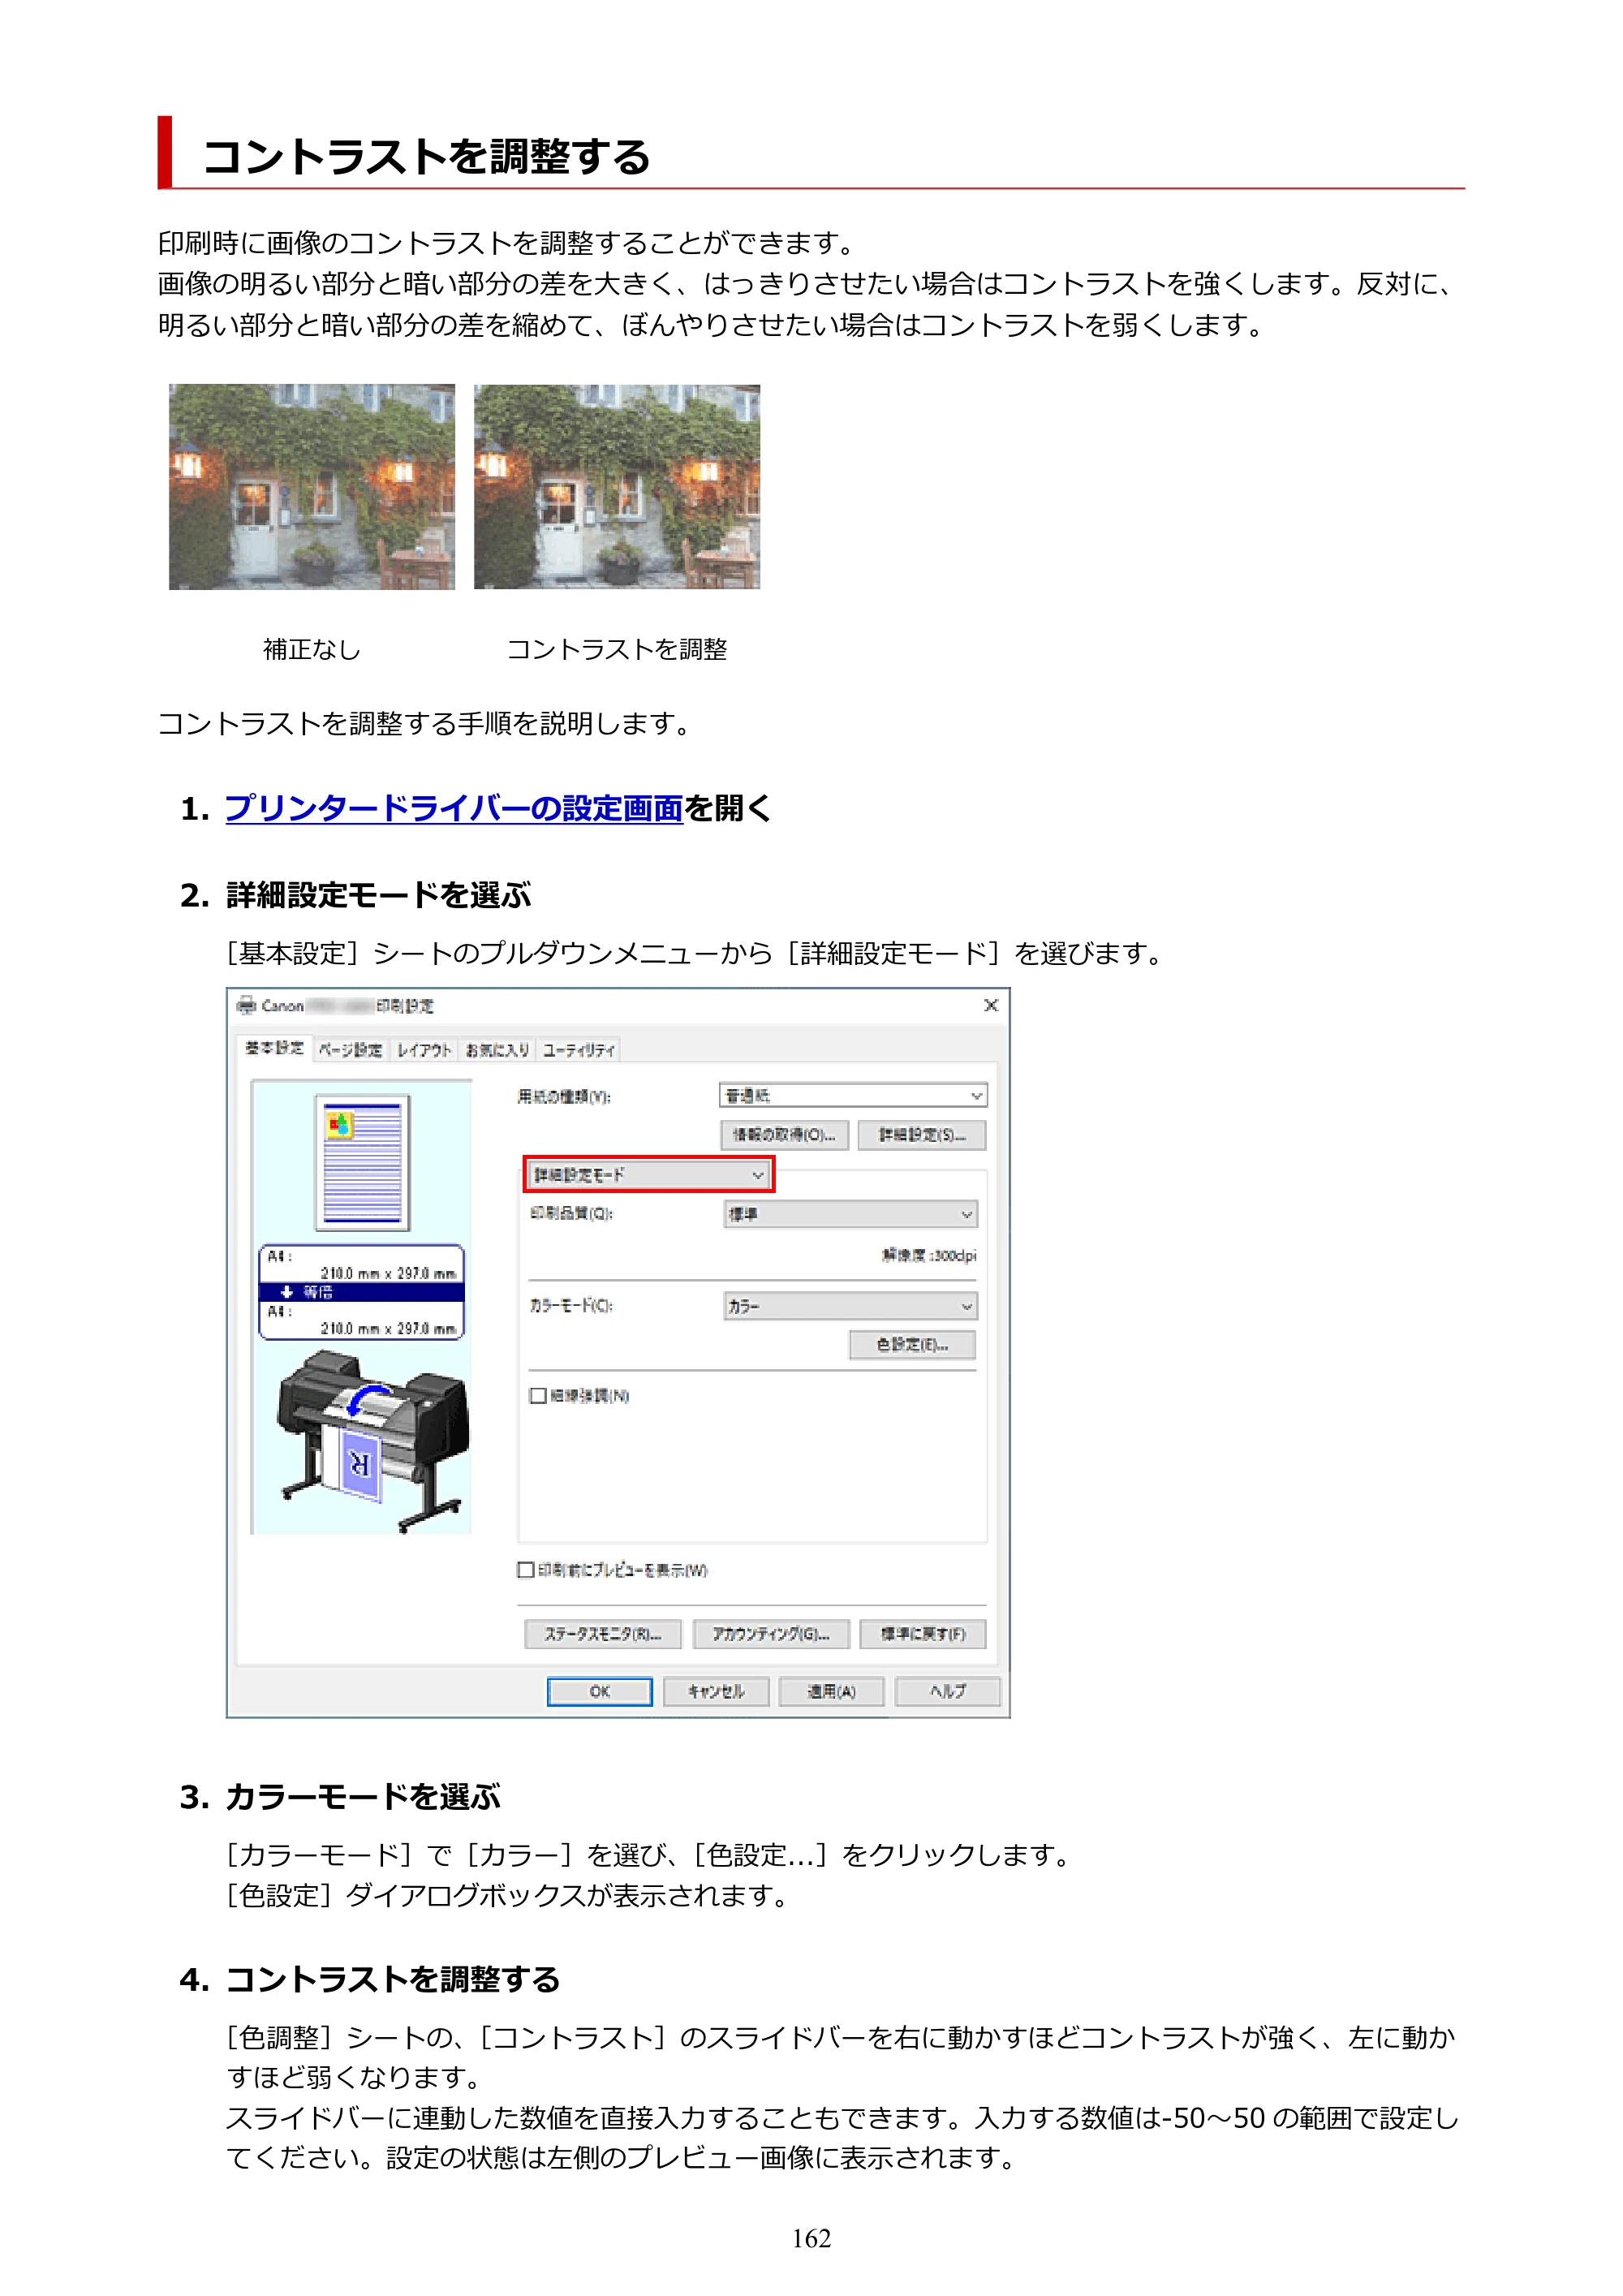The height and width of the screenshot is (2296, 1623).
Task: Click the 用紙の種類(V): label
Action: pyautogui.click(x=564, y=1097)
